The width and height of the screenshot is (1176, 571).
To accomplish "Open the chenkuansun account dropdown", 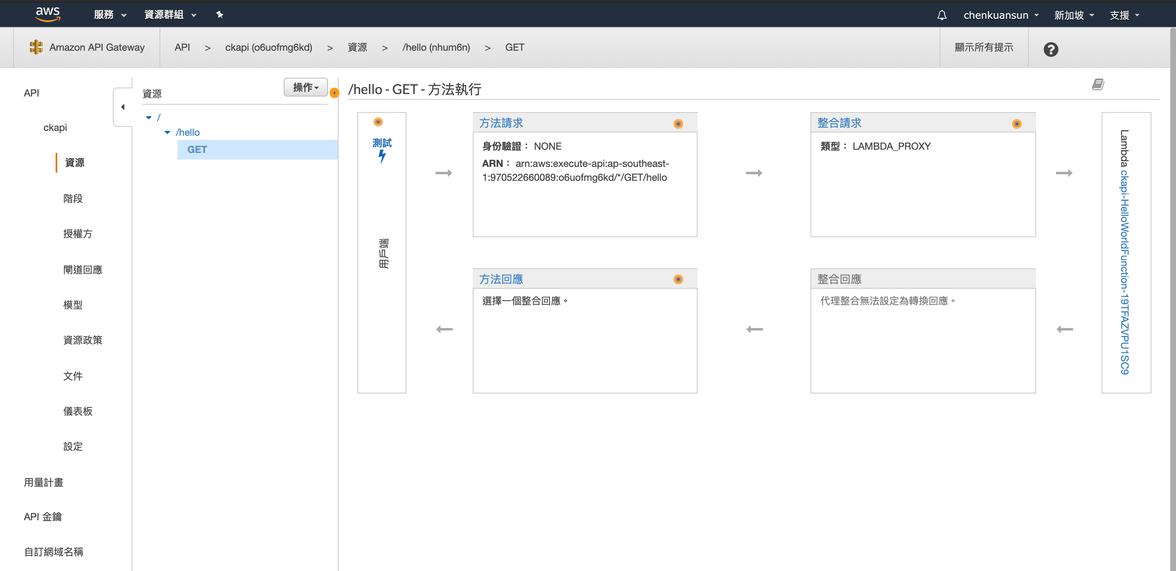I will pyautogui.click(x=1001, y=15).
